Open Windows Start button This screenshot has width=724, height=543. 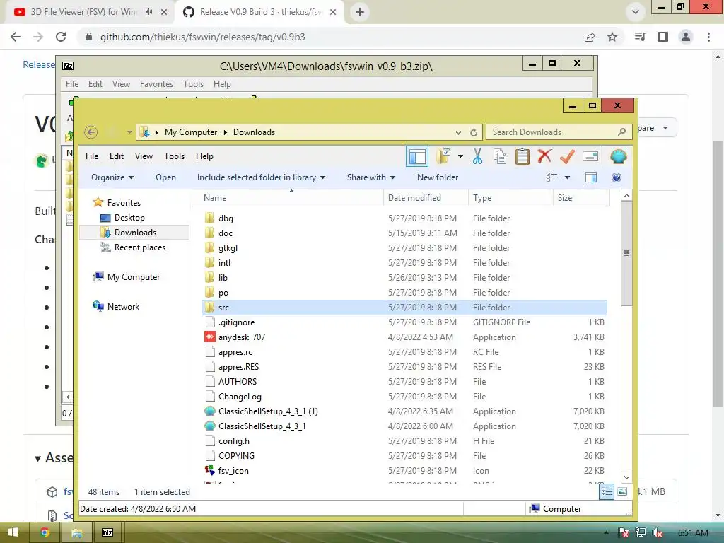point(13,532)
